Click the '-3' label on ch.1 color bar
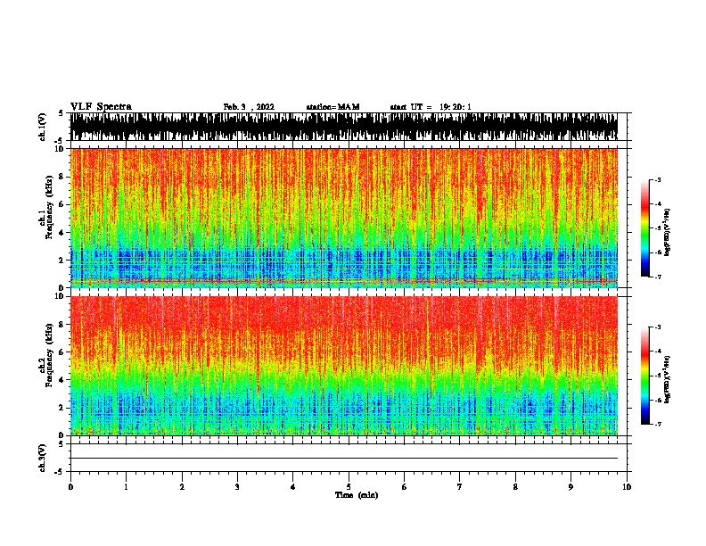Screen dimensions: 706x546 tap(657, 179)
